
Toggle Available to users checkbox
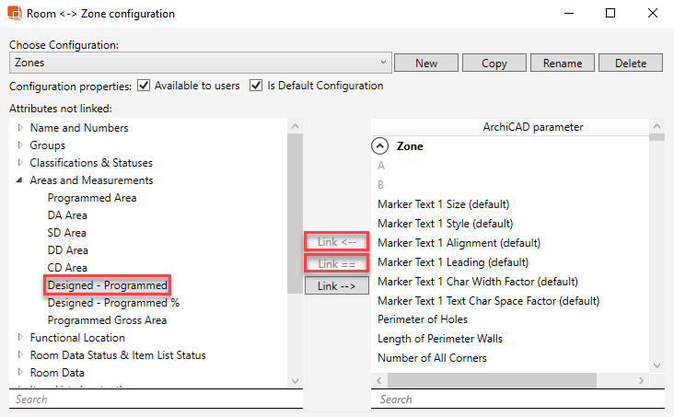pyautogui.click(x=144, y=86)
